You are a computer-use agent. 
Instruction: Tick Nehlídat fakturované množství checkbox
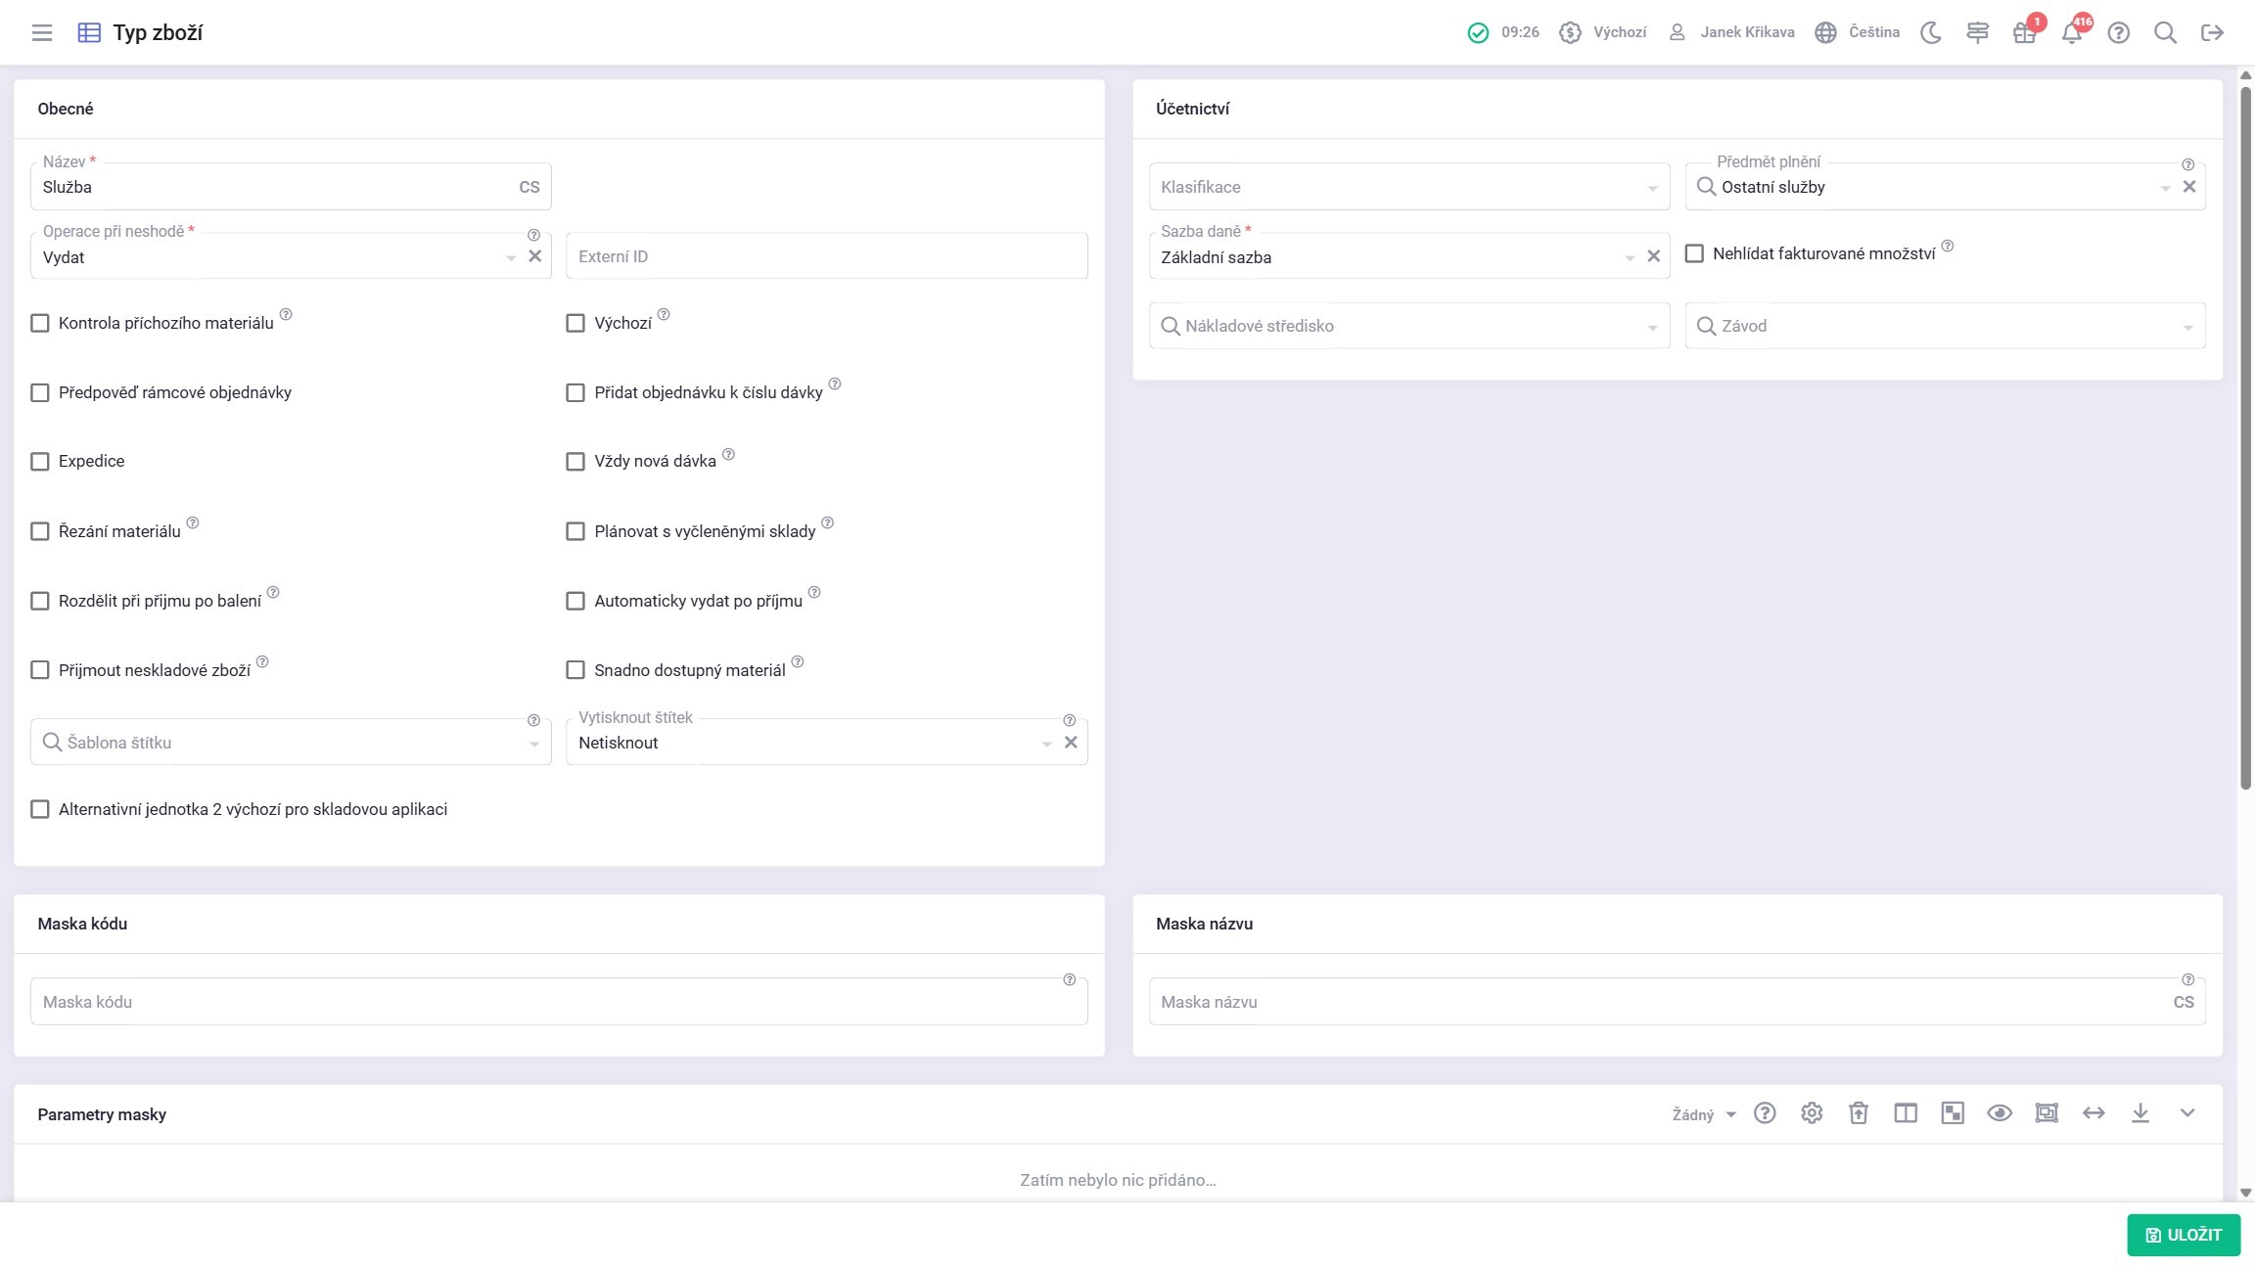(1694, 253)
